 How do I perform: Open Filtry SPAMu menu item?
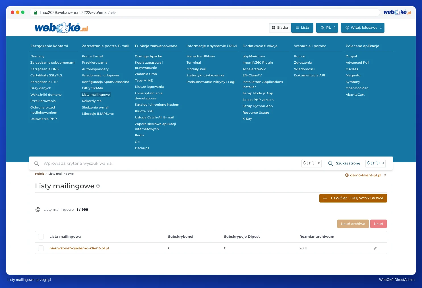coord(92,88)
